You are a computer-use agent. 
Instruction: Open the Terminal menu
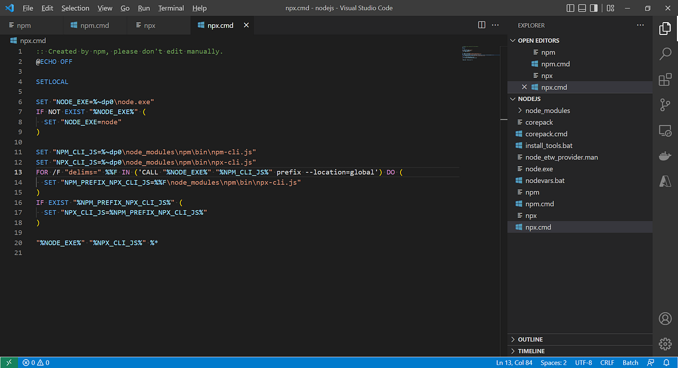(x=171, y=8)
